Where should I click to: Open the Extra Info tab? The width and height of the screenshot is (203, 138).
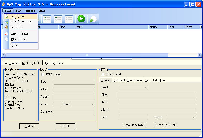[x=159, y=80]
